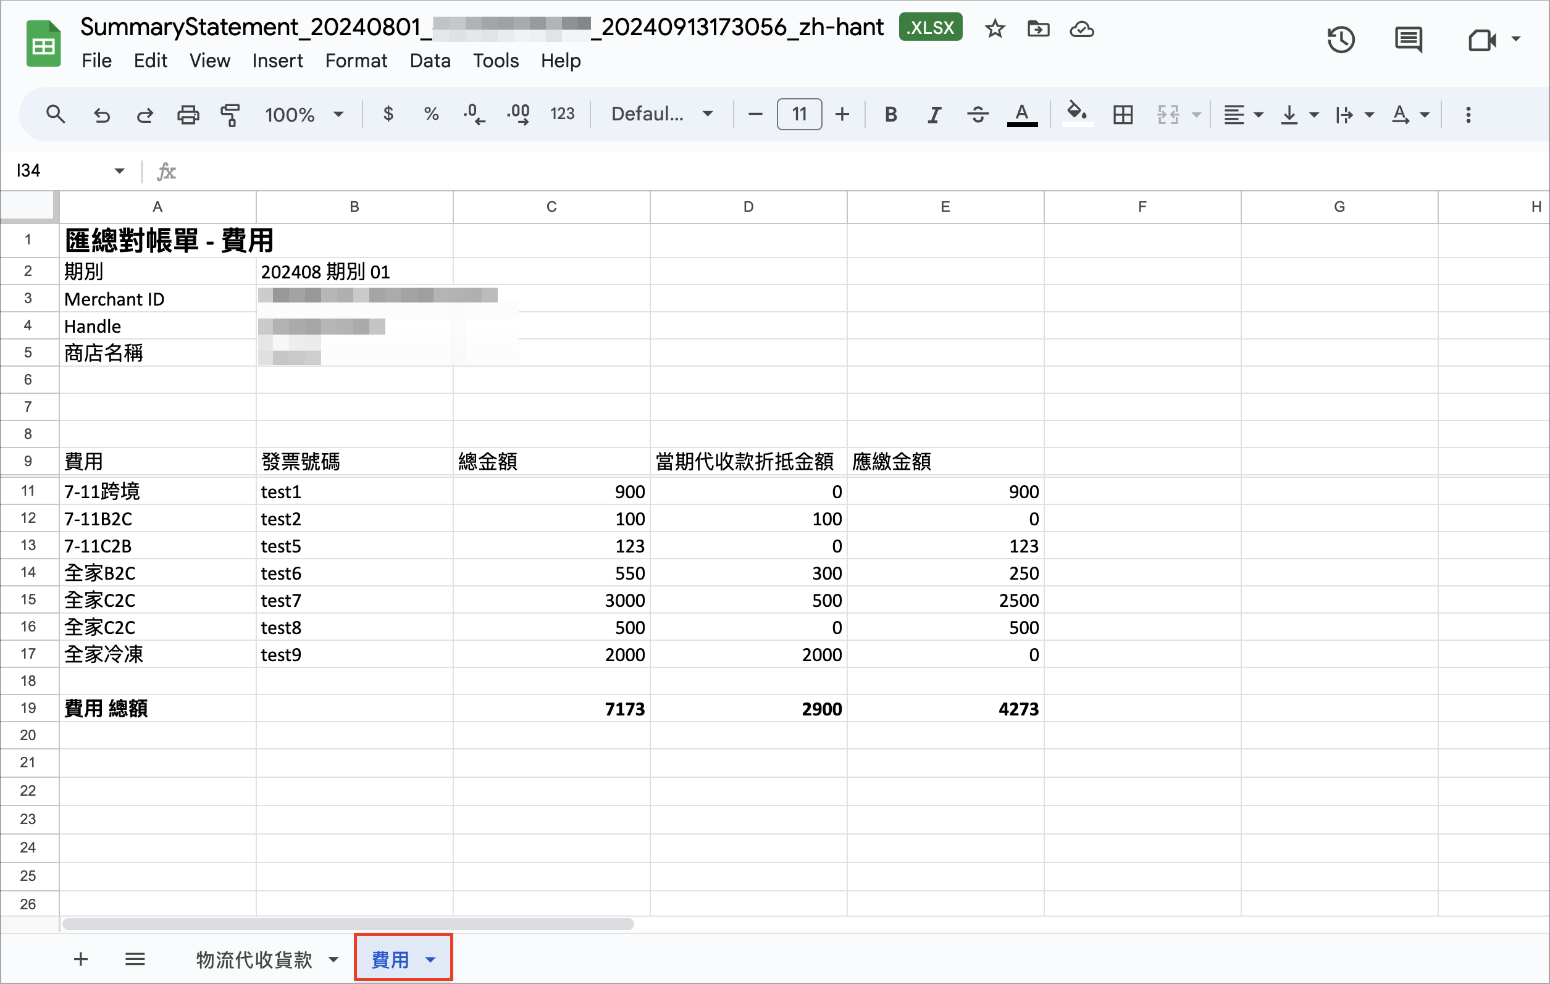
Task: Undo the last action
Action: (102, 115)
